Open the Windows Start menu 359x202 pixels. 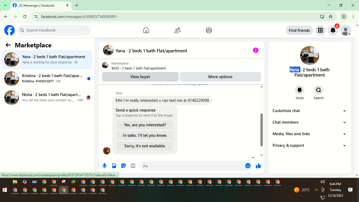click(4, 190)
